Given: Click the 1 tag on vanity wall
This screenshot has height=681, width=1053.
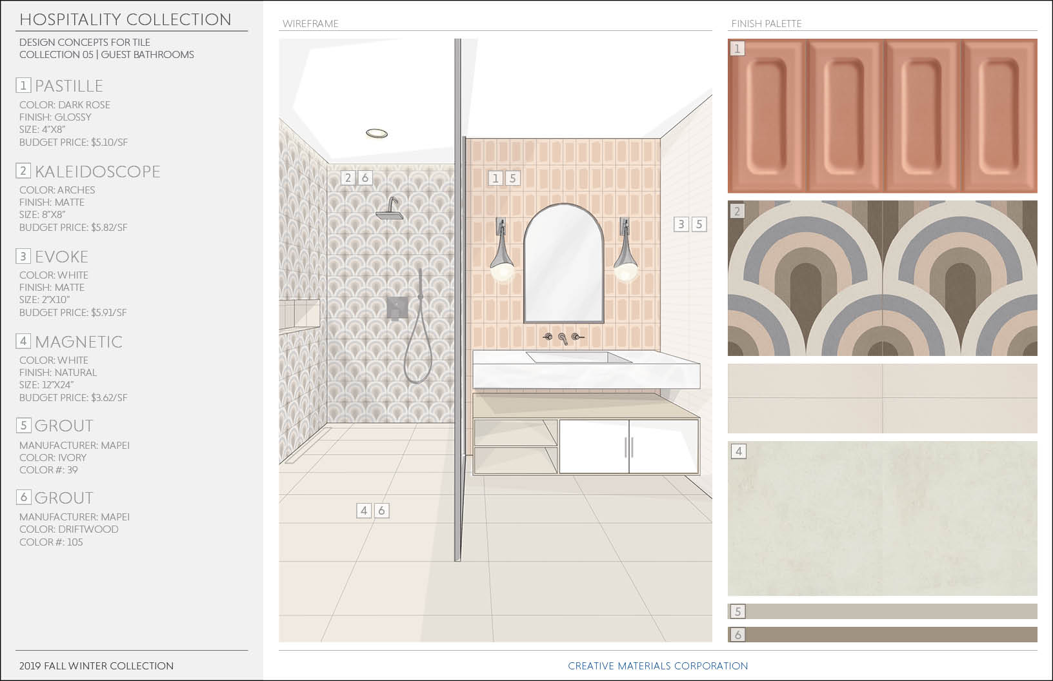Looking at the screenshot, I should click(x=496, y=178).
